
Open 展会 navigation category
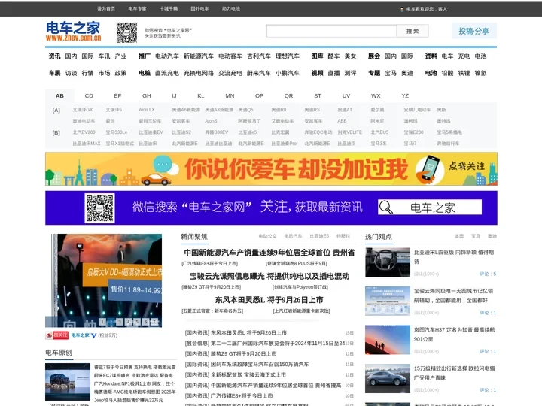pos(374,56)
